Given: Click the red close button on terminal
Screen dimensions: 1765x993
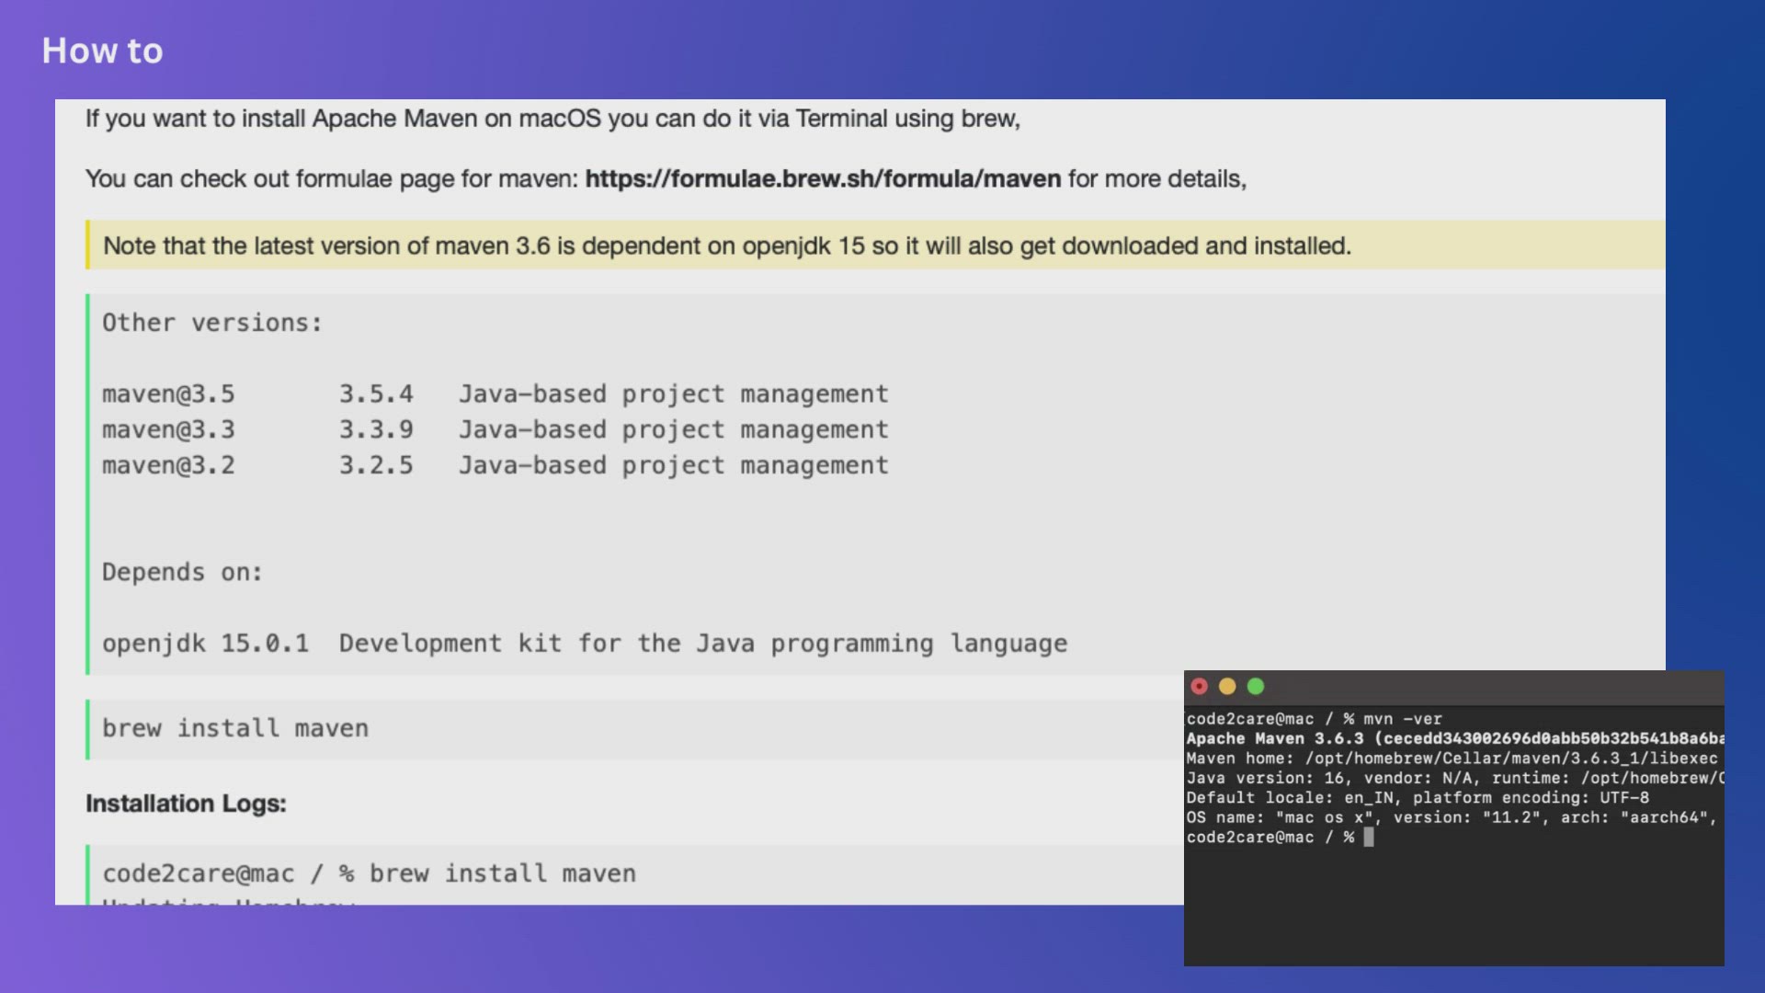Looking at the screenshot, I should point(1200,687).
